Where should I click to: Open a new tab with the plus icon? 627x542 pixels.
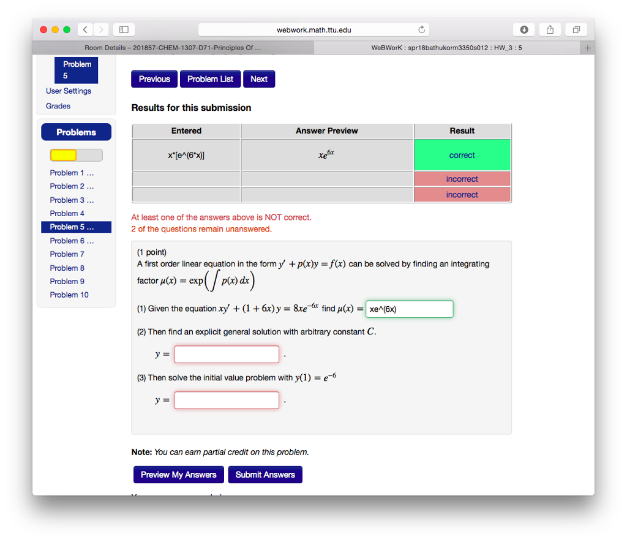[588, 47]
